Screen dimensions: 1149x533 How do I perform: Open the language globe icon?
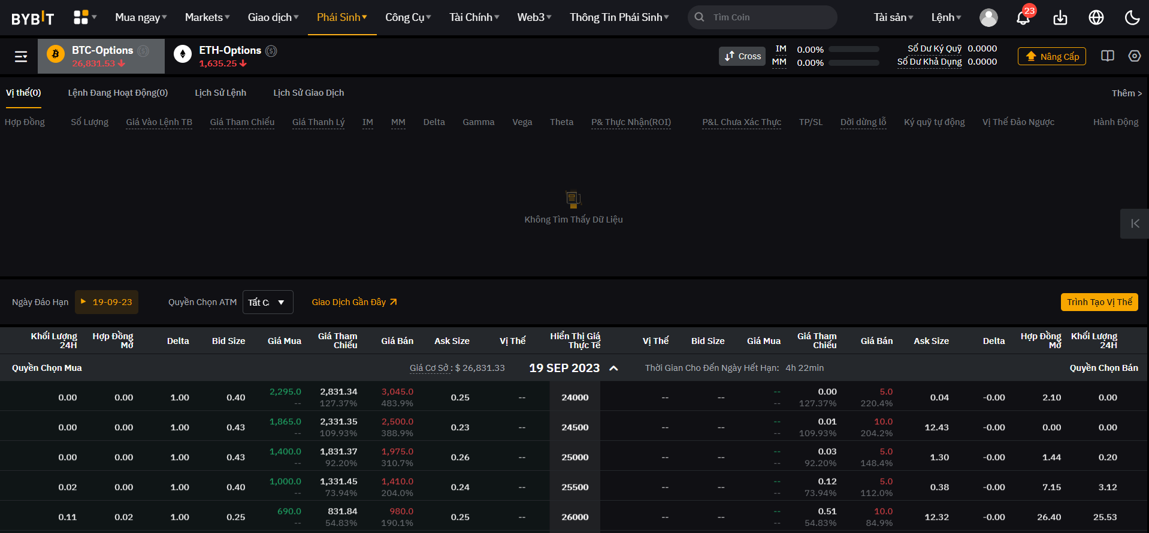point(1096,17)
